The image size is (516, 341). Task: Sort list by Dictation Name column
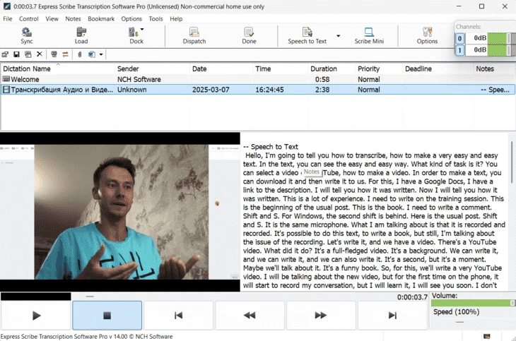tap(57, 68)
